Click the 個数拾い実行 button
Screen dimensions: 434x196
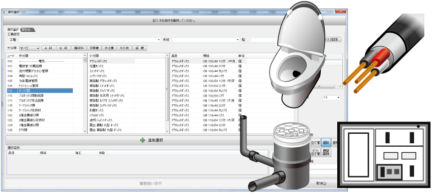click(x=151, y=184)
